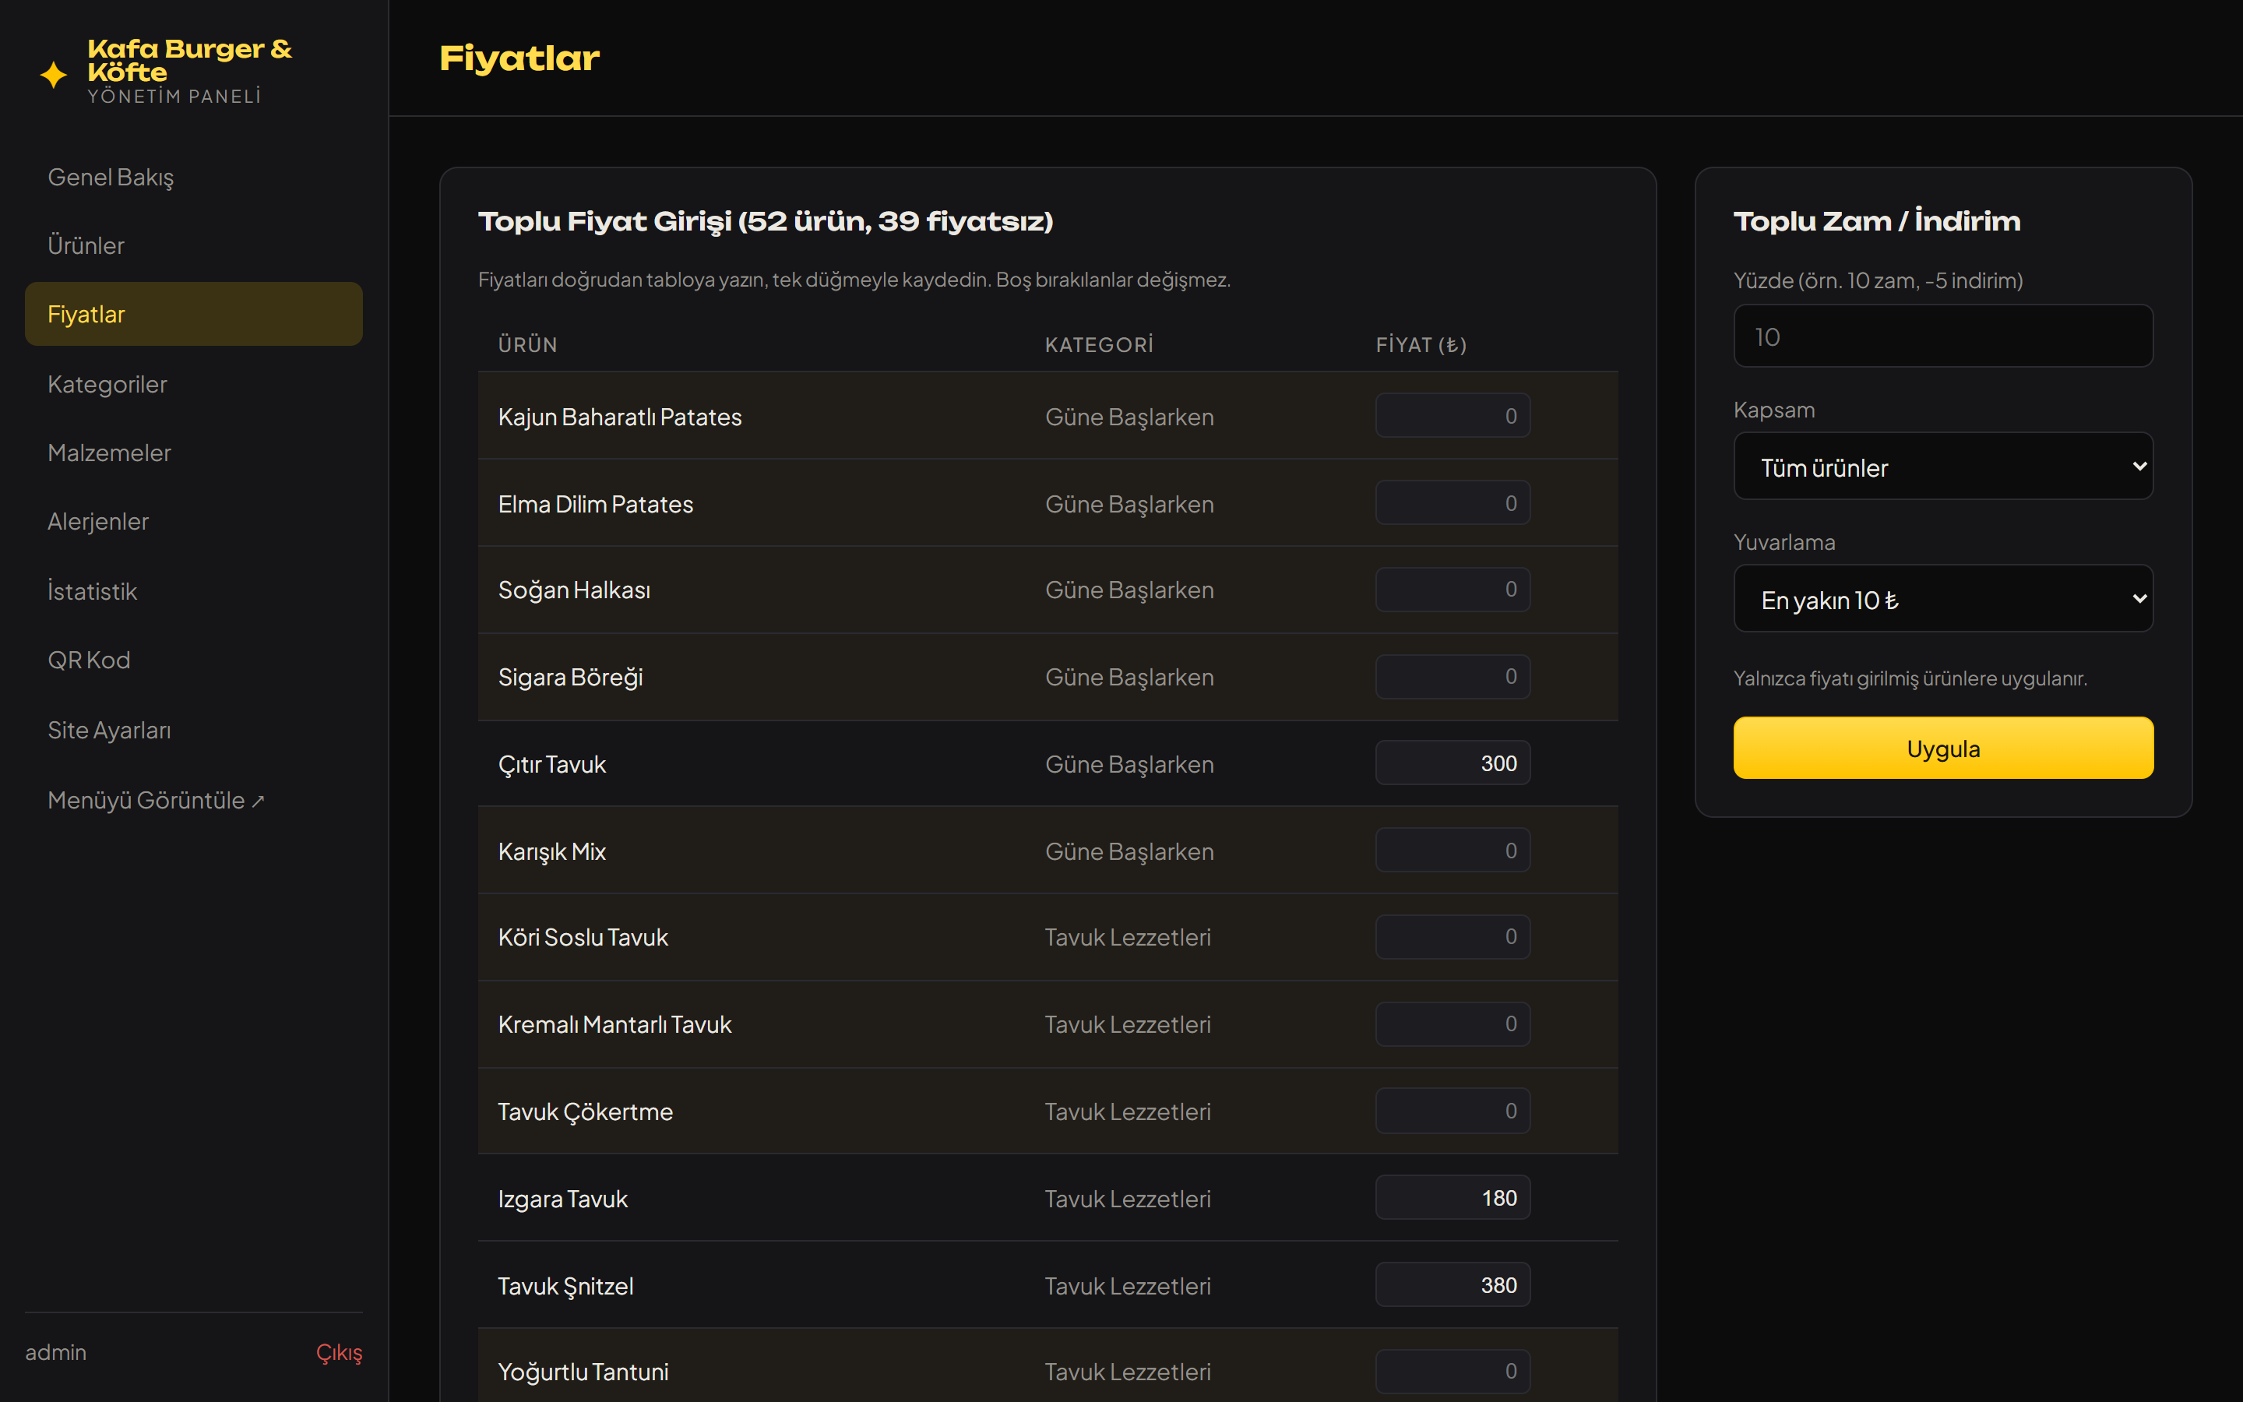2243x1402 pixels.
Task: Open the Kapsam dropdown (Tüm ürünler)
Action: click(1942, 467)
